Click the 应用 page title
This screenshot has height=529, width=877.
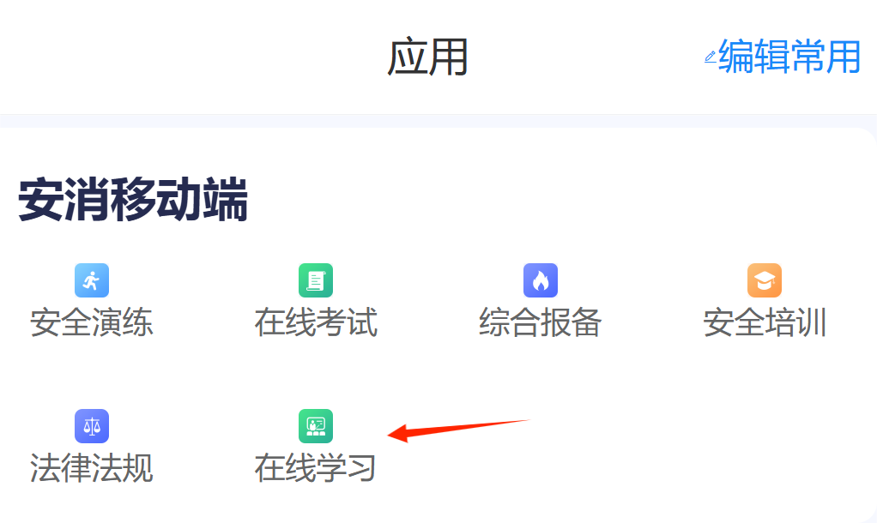(428, 57)
